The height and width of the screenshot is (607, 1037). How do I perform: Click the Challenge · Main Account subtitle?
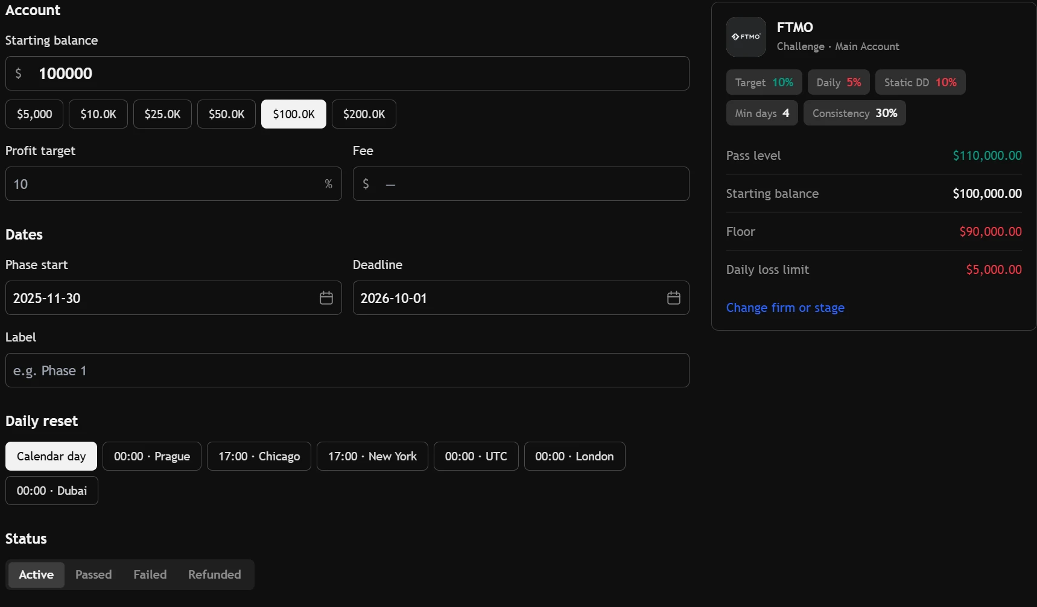pyautogui.click(x=838, y=46)
